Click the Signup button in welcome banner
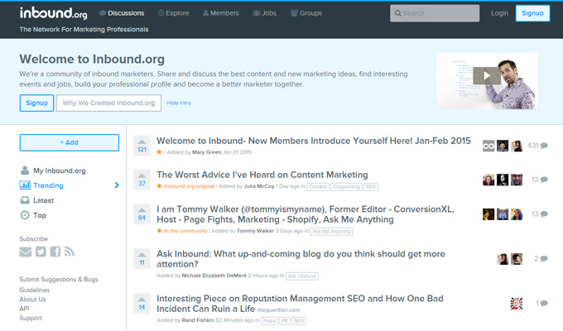This screenshot has width=563, height=331. 36,103
